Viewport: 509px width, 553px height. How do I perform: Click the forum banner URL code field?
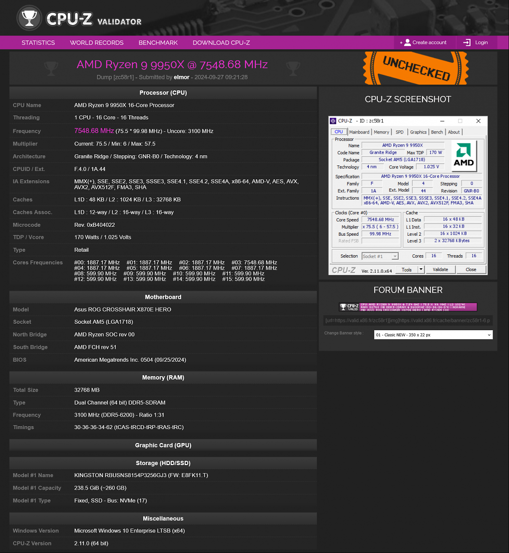click(408, 320)
